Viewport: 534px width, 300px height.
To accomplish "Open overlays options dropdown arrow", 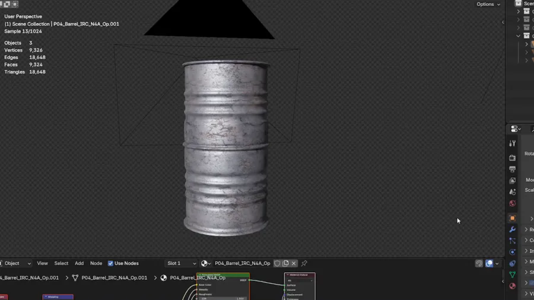I will (x=497, y=263).
